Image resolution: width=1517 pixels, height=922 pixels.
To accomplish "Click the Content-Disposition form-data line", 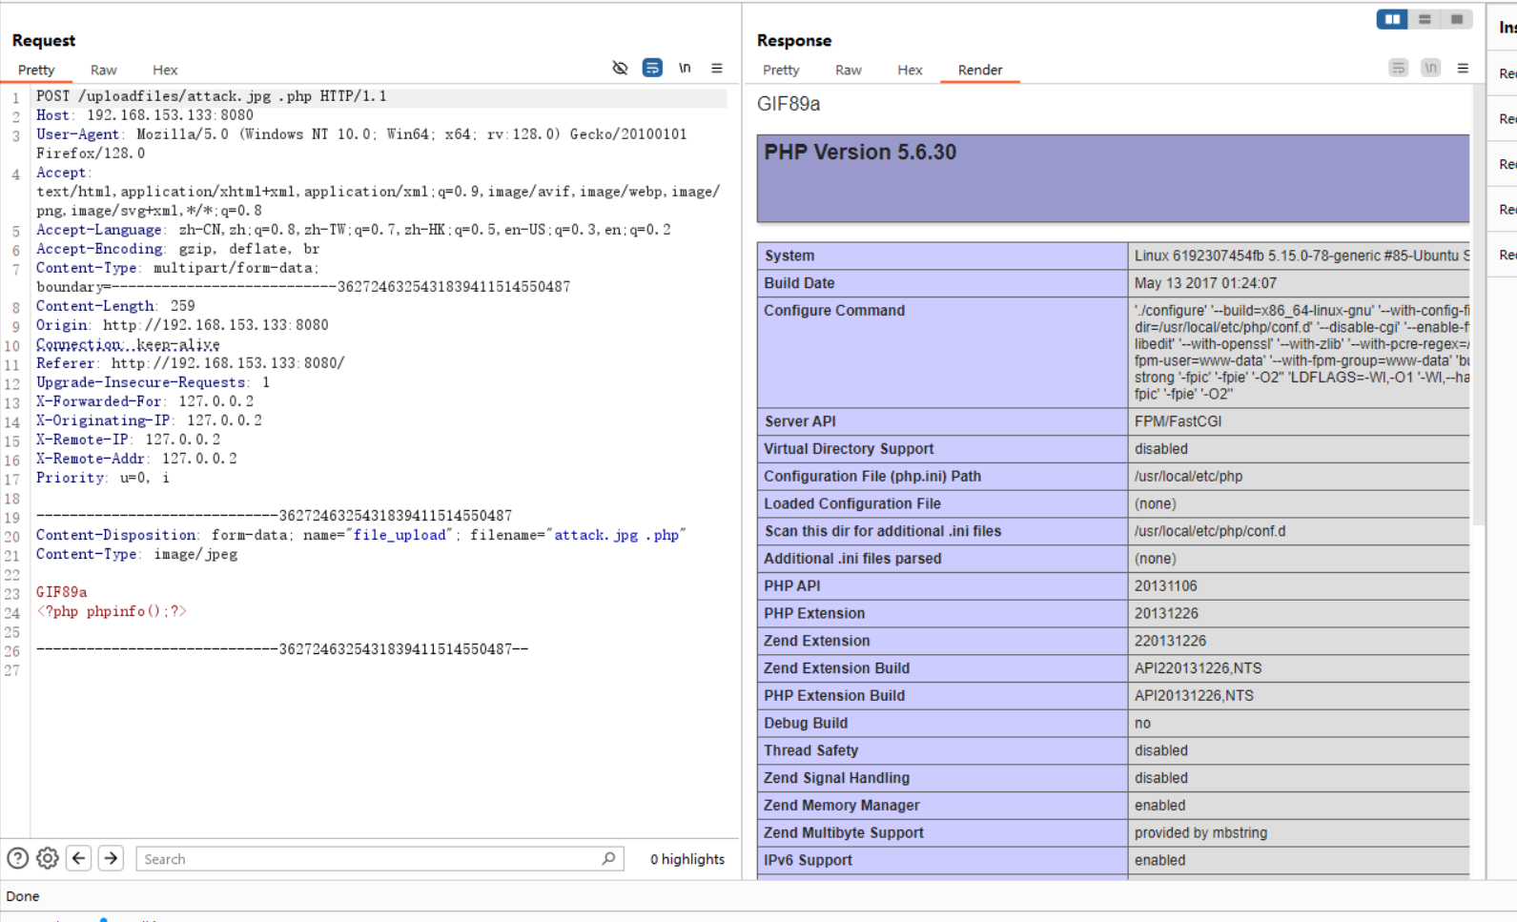I will [x=361, y=535].
